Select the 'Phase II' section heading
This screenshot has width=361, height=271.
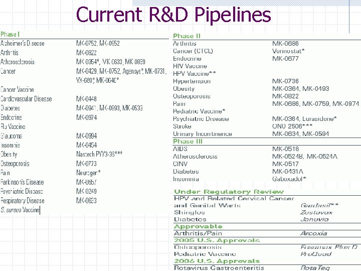pos(187,36)
